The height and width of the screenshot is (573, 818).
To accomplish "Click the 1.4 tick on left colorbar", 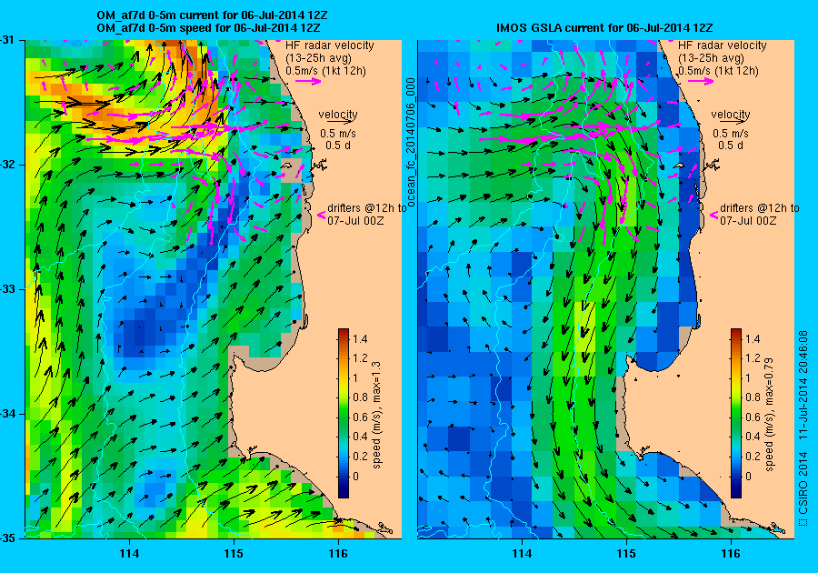I will [360, 339].
